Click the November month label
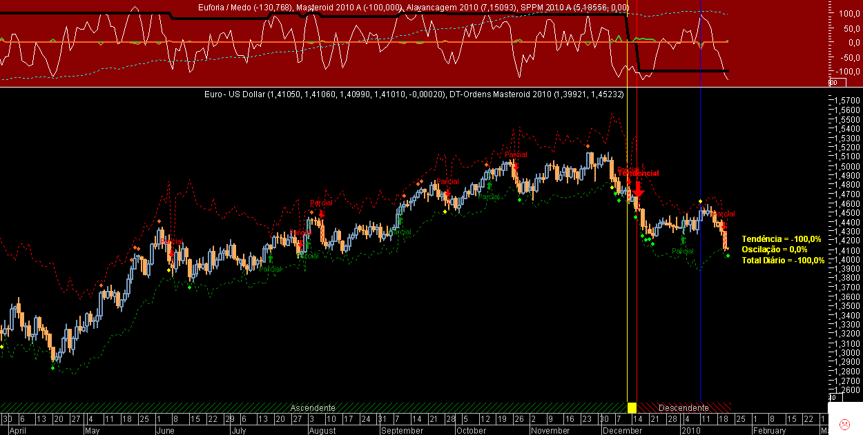The height and width of the screenshot is (435, 863). pos(550,430)
